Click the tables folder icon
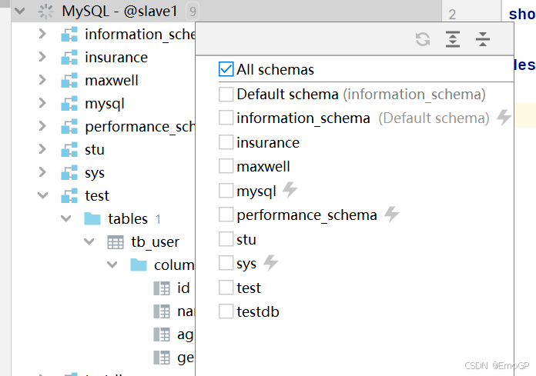Viewport: 536px width, 376px height. coord(92,218)
